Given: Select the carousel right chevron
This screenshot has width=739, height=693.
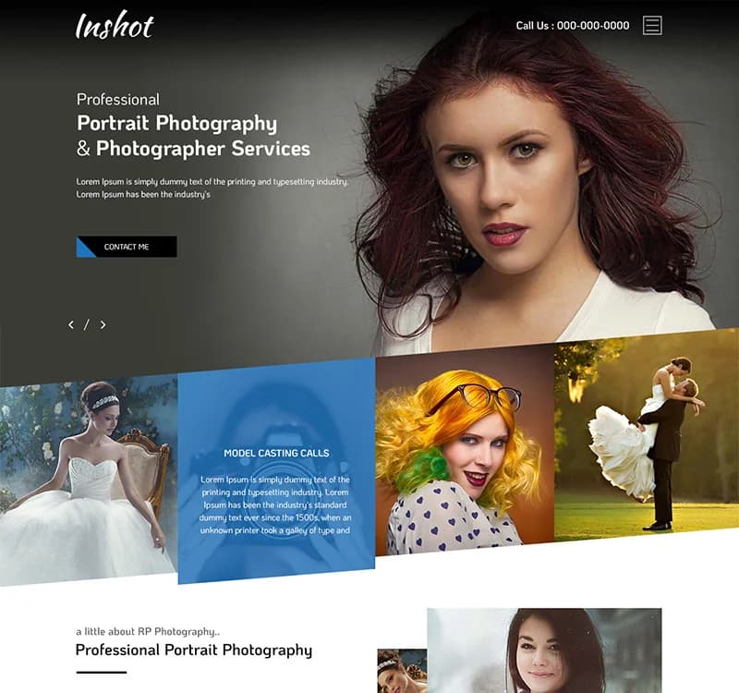Looking at the screenshot, I should (103, 325).
